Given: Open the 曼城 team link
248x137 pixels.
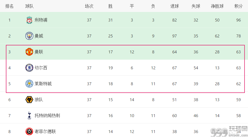Looking at the screenshot, I should (x=39, y=36).
